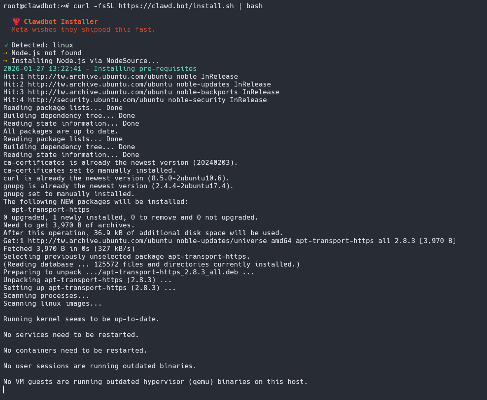Click the Running kernel seems to be up-to-date line

coord(81,319)
